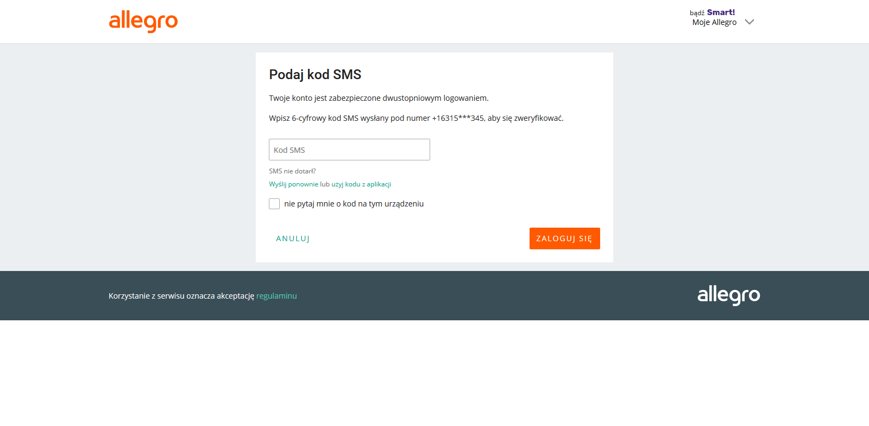Click the orange allegro logo in header

(x=143, y=22)
